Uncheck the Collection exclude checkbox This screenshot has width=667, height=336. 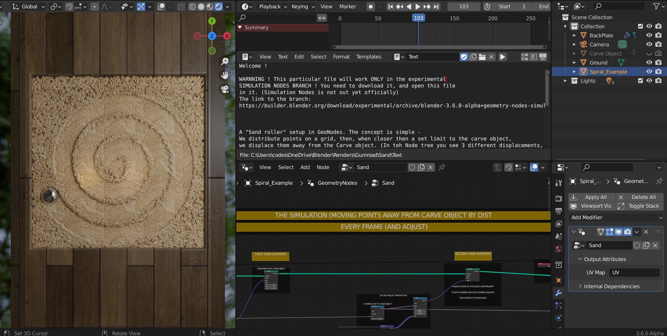[x=640, y=26]
